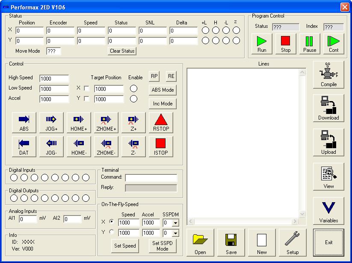
Task: Start the program with the Run button
Action: click(x=262, y=44)
